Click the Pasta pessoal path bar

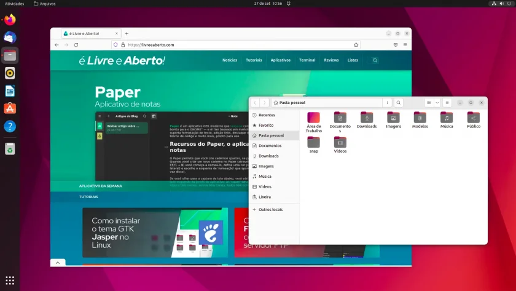(326, 103)
